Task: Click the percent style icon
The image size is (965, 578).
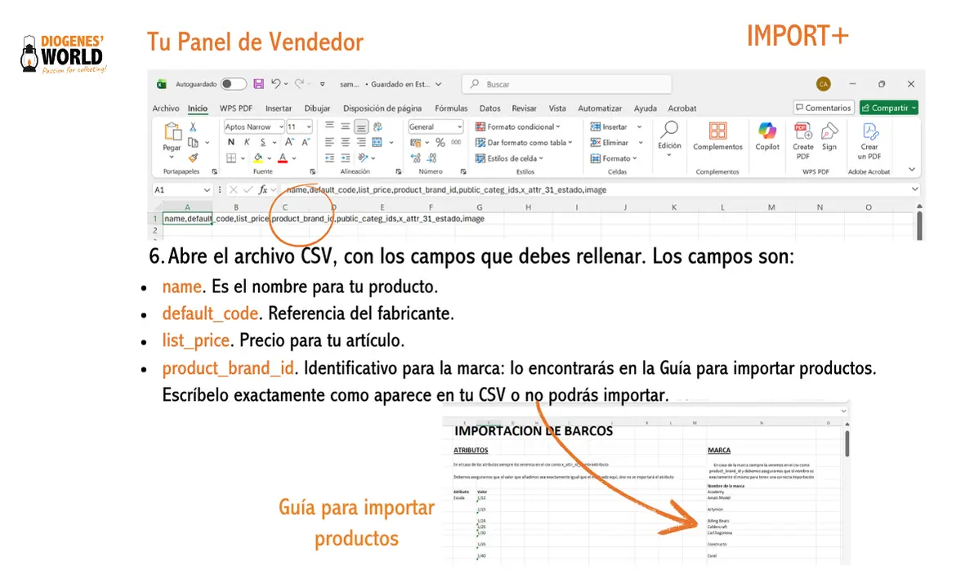Action: point(440,142)
